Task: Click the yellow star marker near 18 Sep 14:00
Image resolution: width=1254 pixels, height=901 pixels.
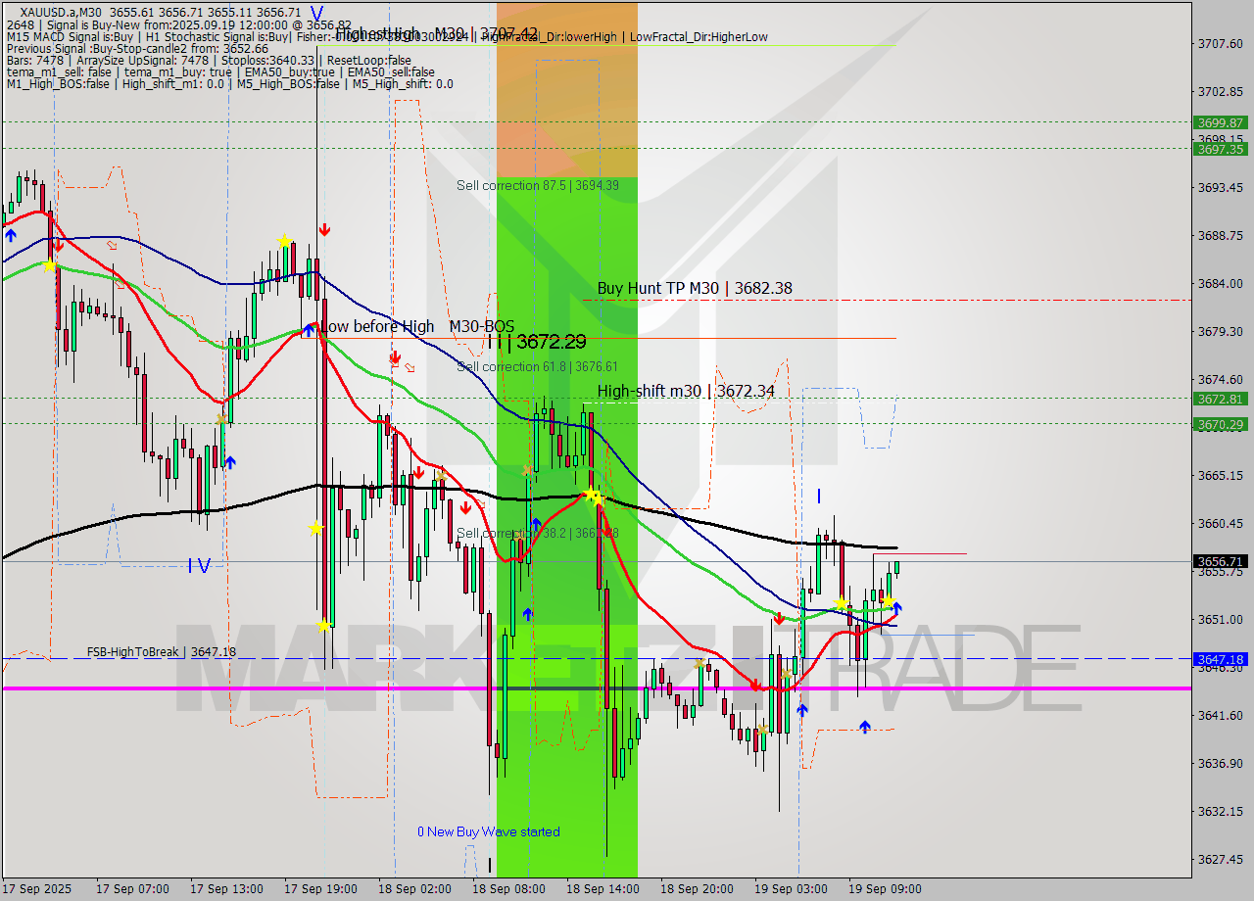Action: click(x=593, y=496)
